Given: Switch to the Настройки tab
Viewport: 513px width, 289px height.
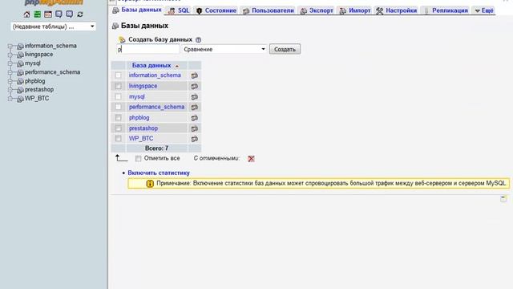Looking at the screenshot, I should tap(397, 10).
